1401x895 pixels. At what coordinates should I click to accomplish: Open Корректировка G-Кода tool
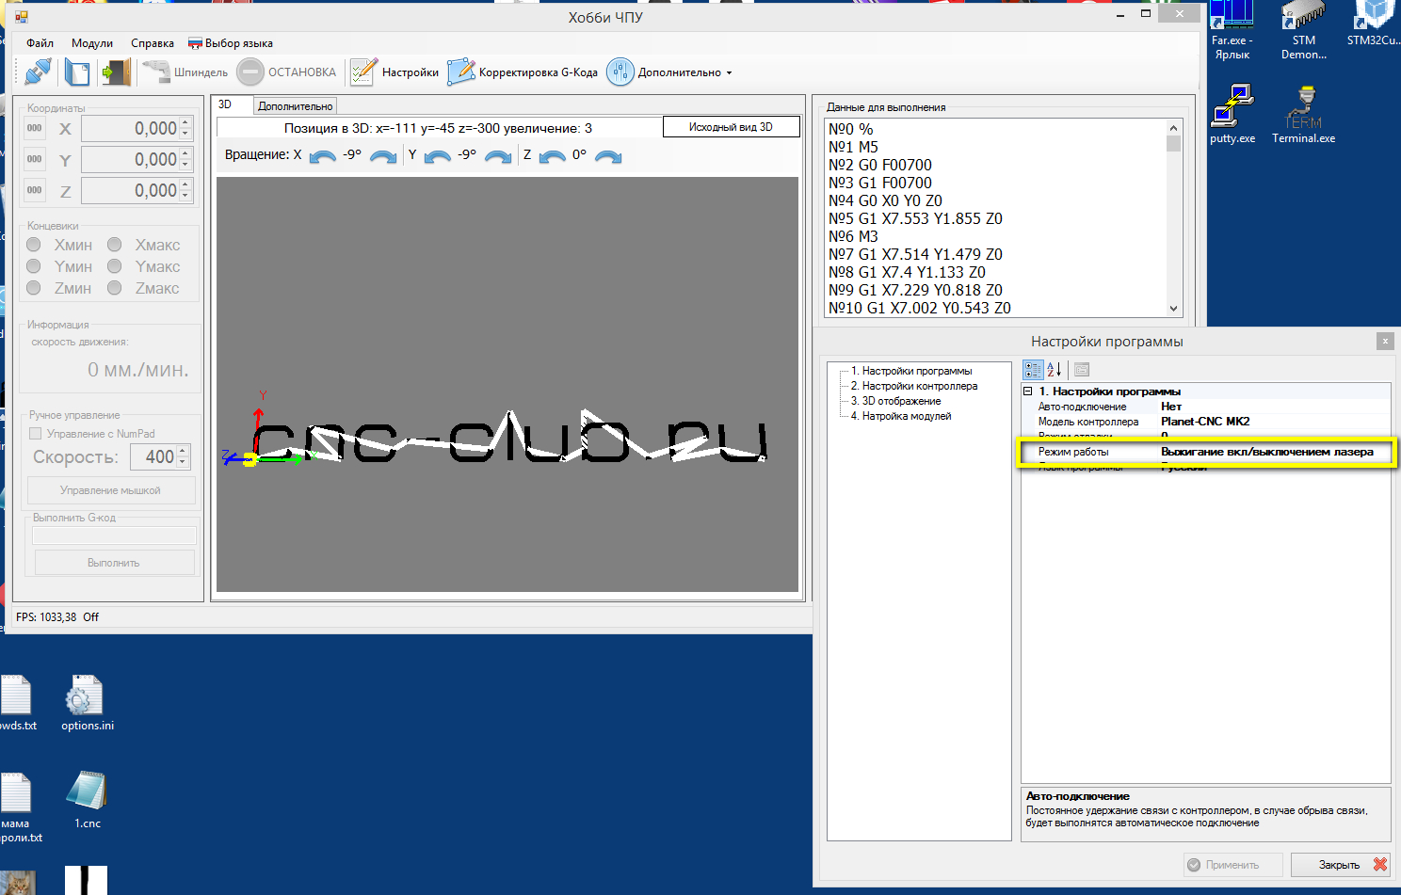point(523,72)
